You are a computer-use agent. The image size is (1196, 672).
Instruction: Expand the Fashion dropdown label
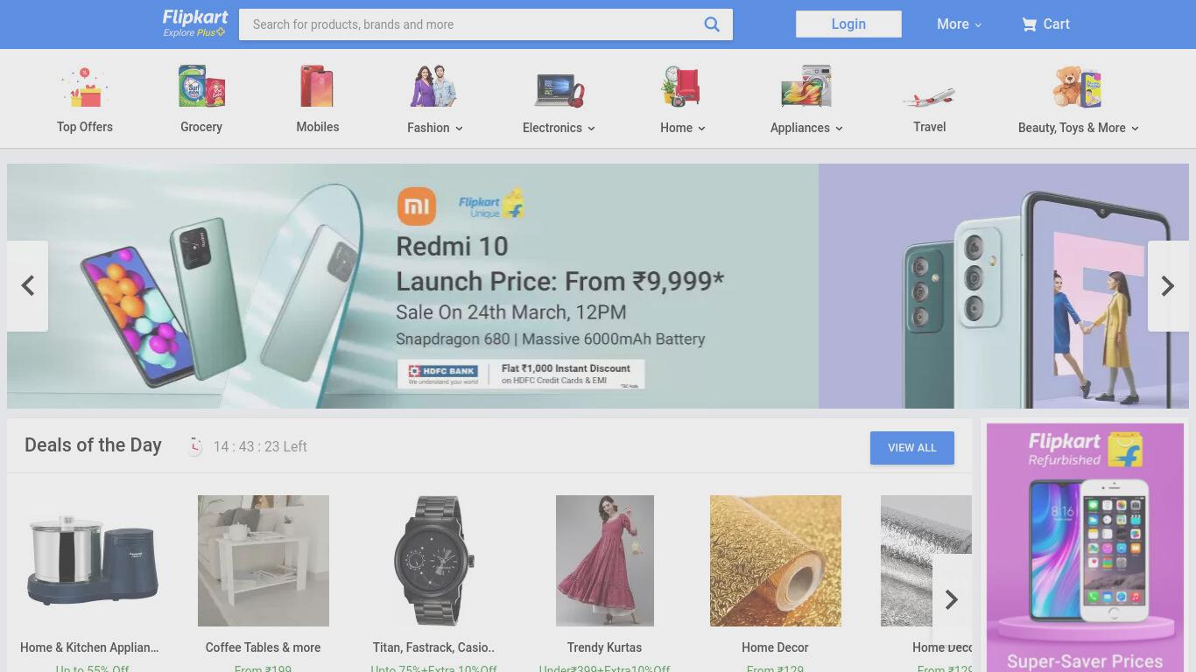(x=434, y=128)
